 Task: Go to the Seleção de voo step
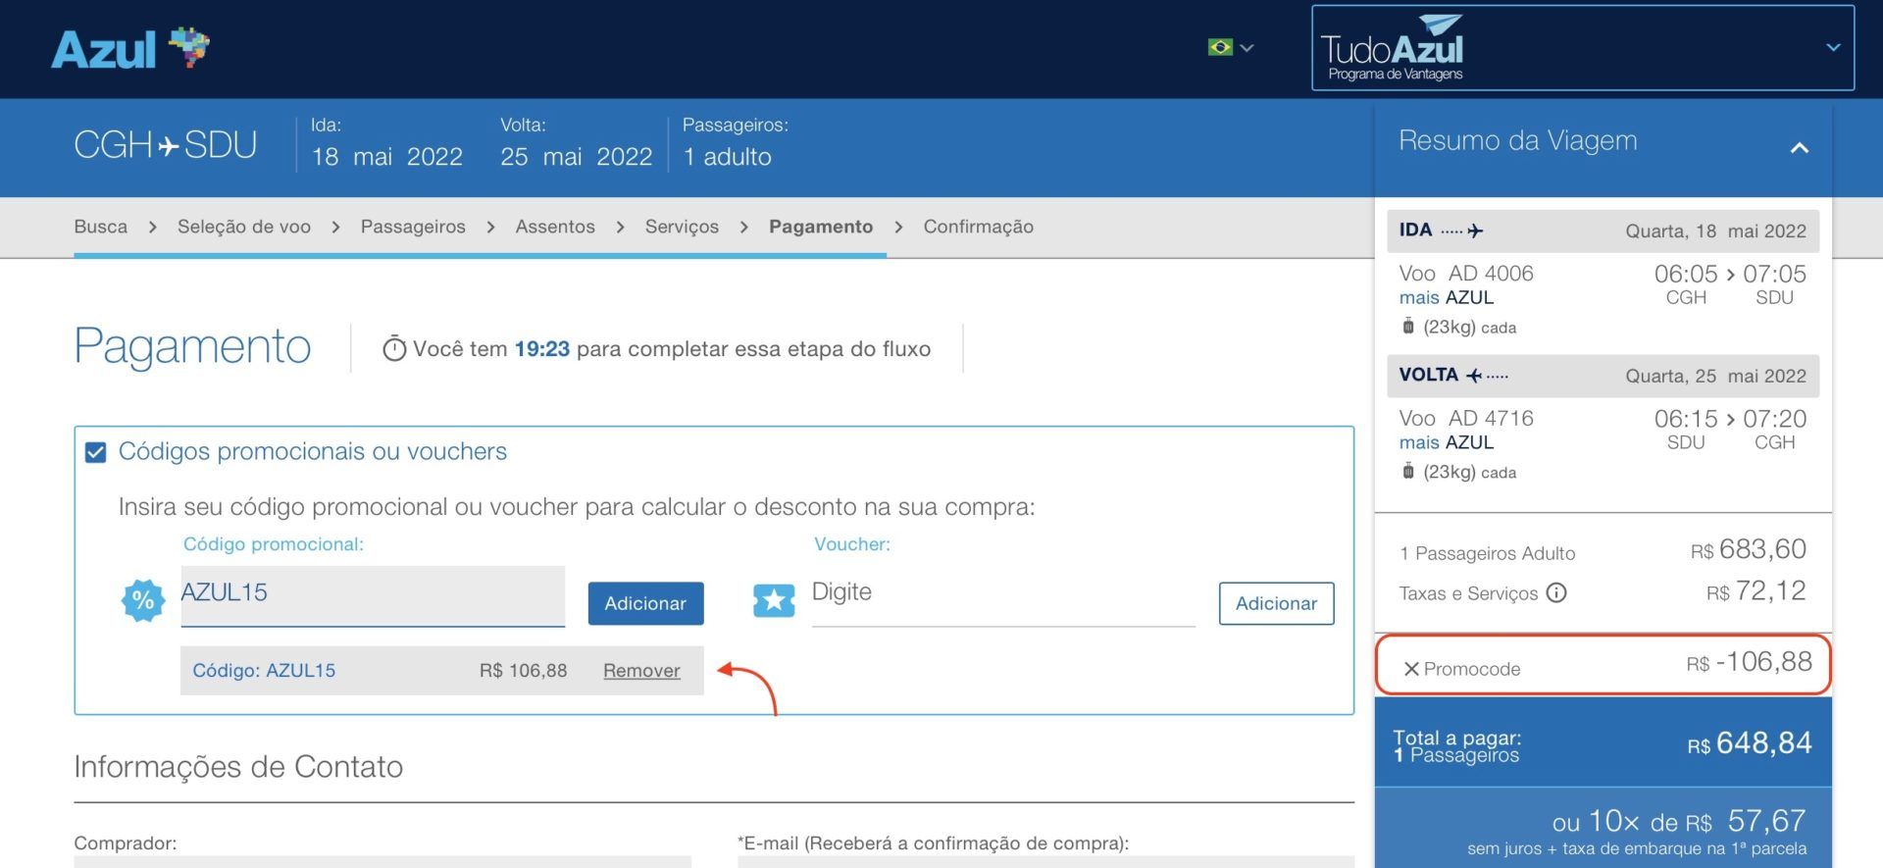pos(244,227)
